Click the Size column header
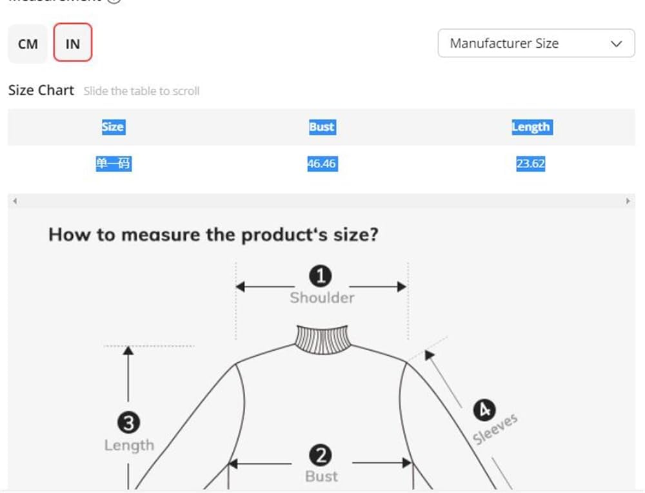Image resolution: width=645 pixels, height=493 pixels. [x=113, y=127]
